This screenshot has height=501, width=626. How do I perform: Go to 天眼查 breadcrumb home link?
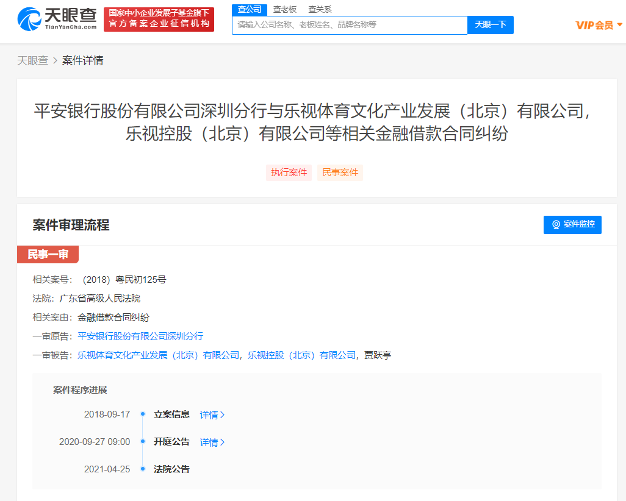coord(32,60)
